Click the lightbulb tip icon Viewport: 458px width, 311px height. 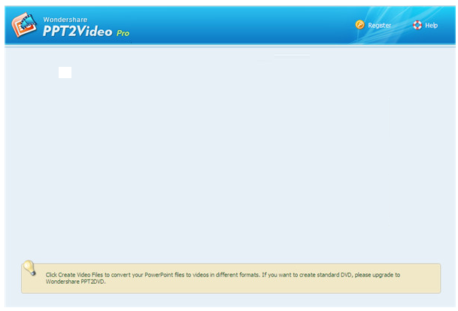coord(29,268)
